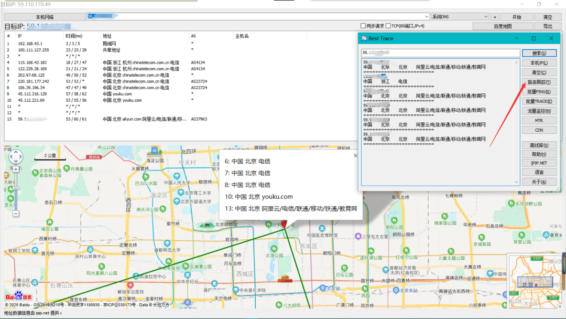The height and width of the screenshot is (319, 566).
Task: Click popup entry 6: 中国 北京 电信
Action: (247, 161)
